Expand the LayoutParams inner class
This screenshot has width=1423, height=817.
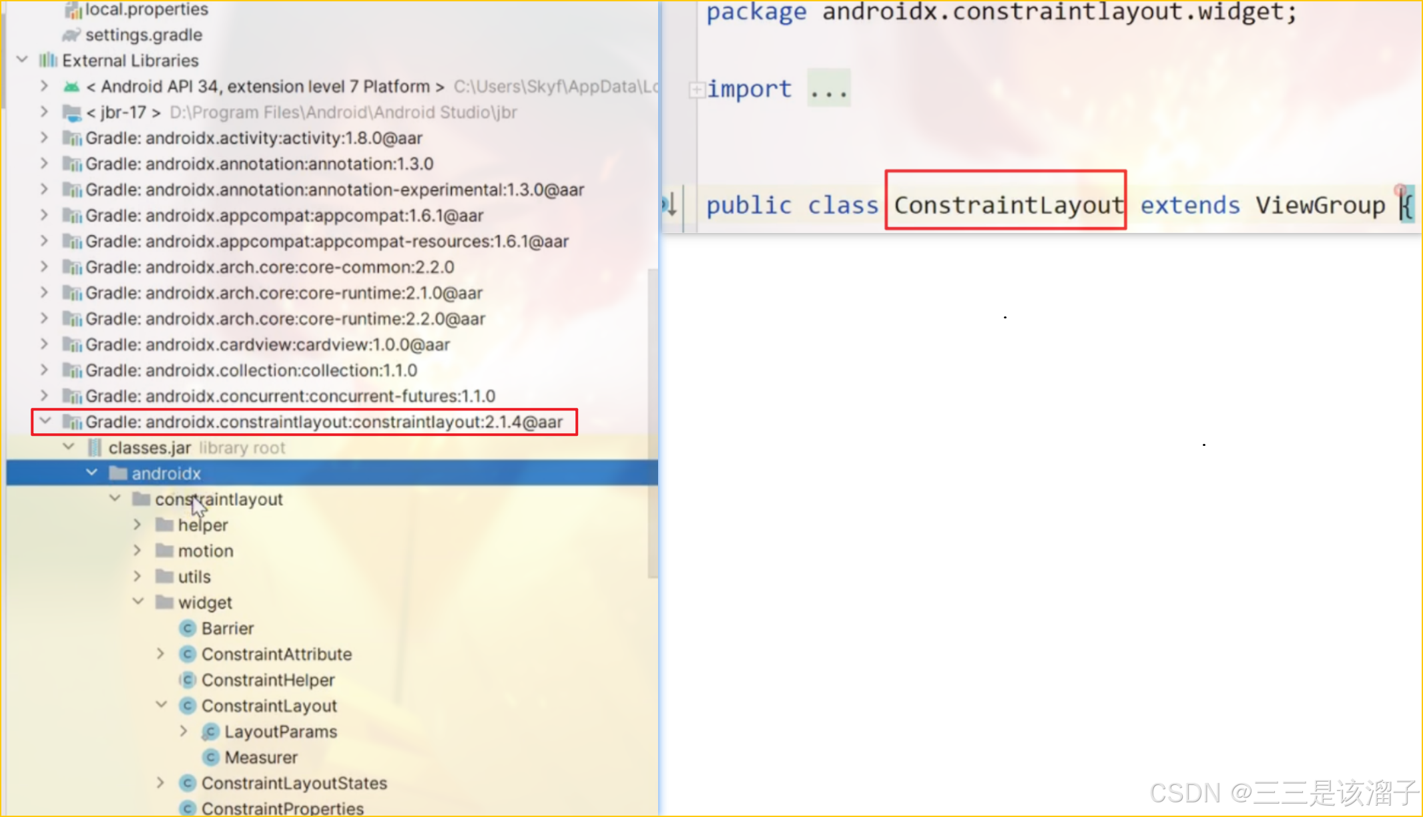point(184,732)
